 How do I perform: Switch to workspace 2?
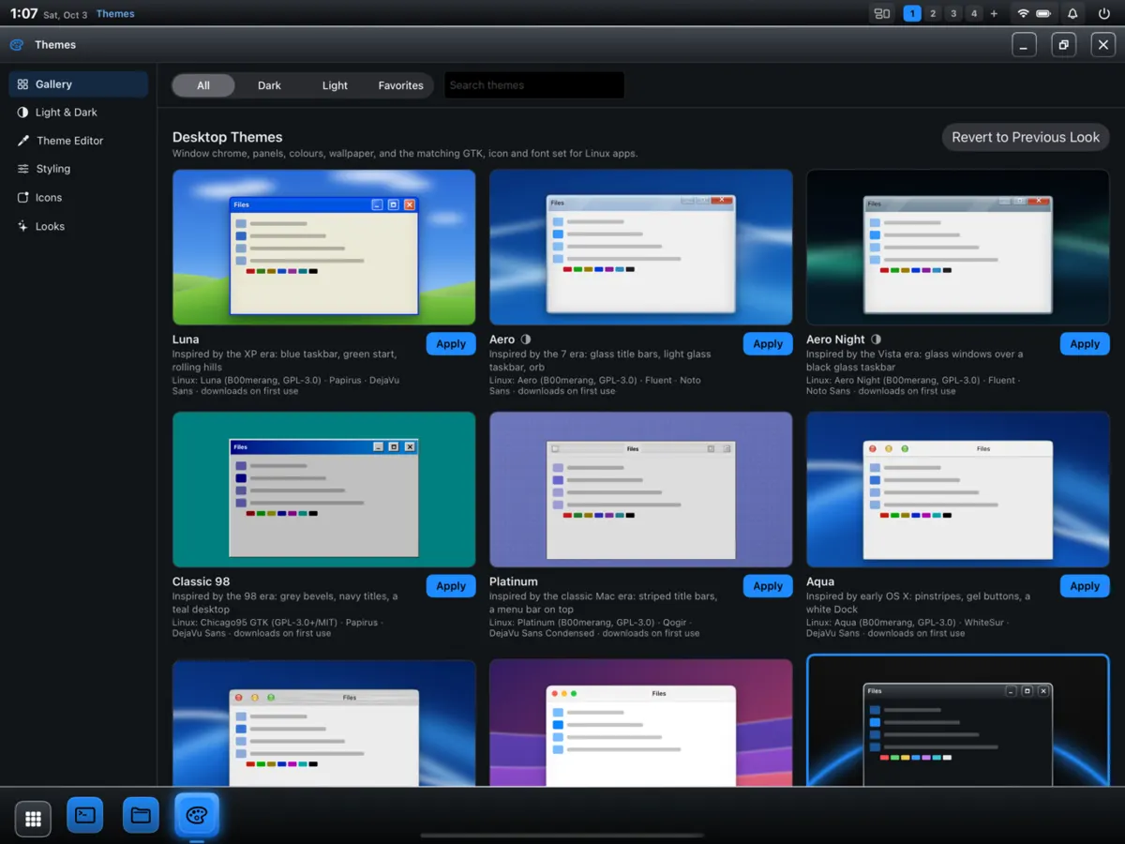pyautogui.click(x=933, y=14)
